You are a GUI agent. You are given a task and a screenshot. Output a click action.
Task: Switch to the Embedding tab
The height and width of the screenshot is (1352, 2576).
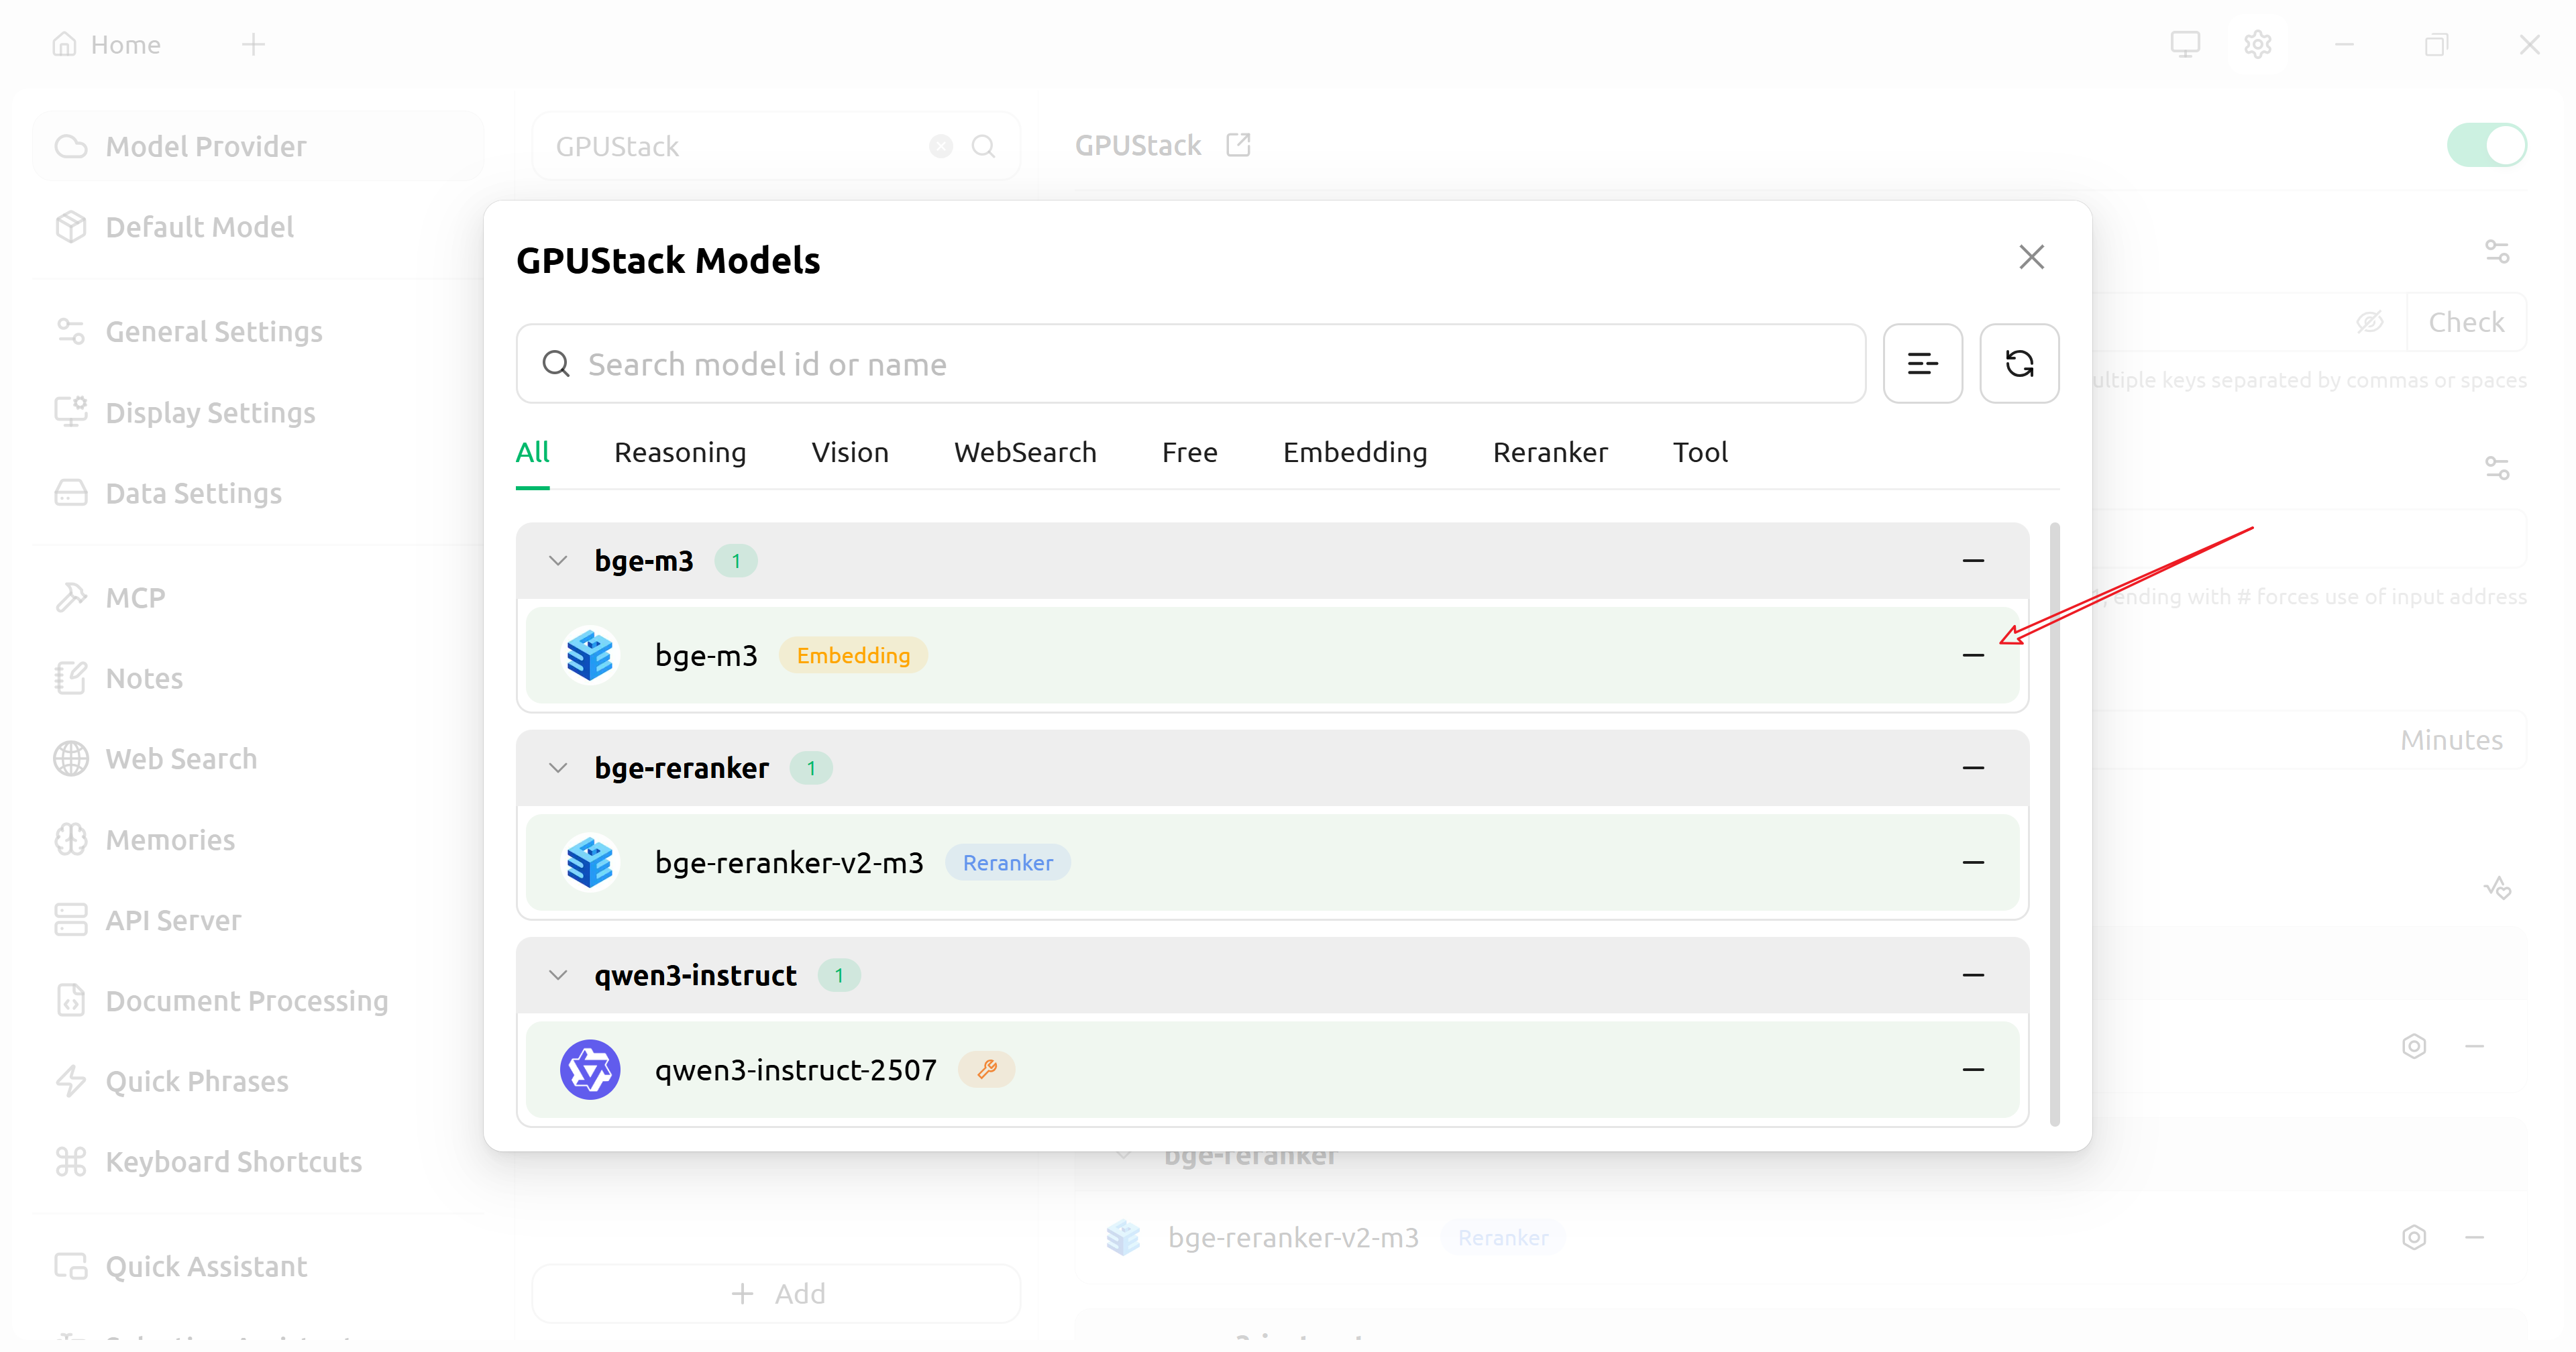[x=1354, y=453]
